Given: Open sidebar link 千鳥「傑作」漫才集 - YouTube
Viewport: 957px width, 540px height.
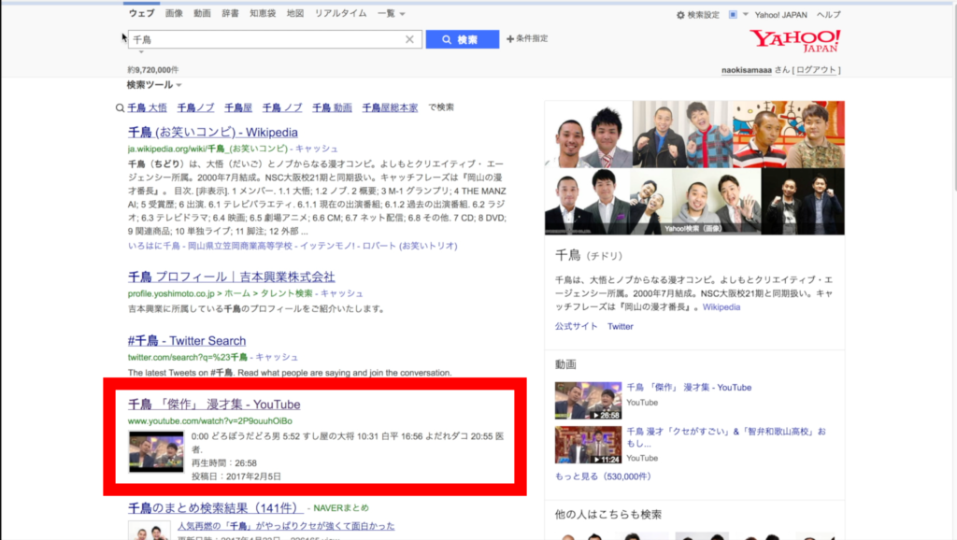Looking at the screenshot, I should tap(689, 388).
